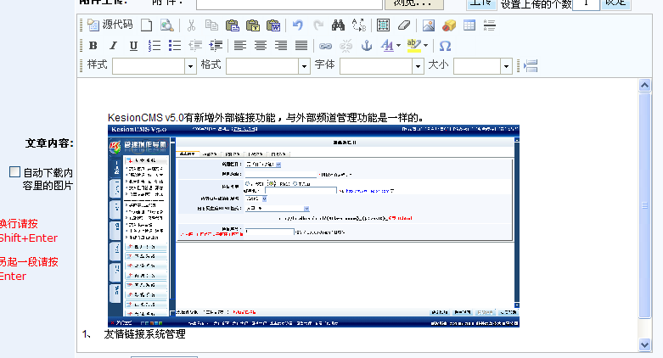Switch editor to 源代码 source view
Screen dimensions: 663x358
[x=110, y=25]
